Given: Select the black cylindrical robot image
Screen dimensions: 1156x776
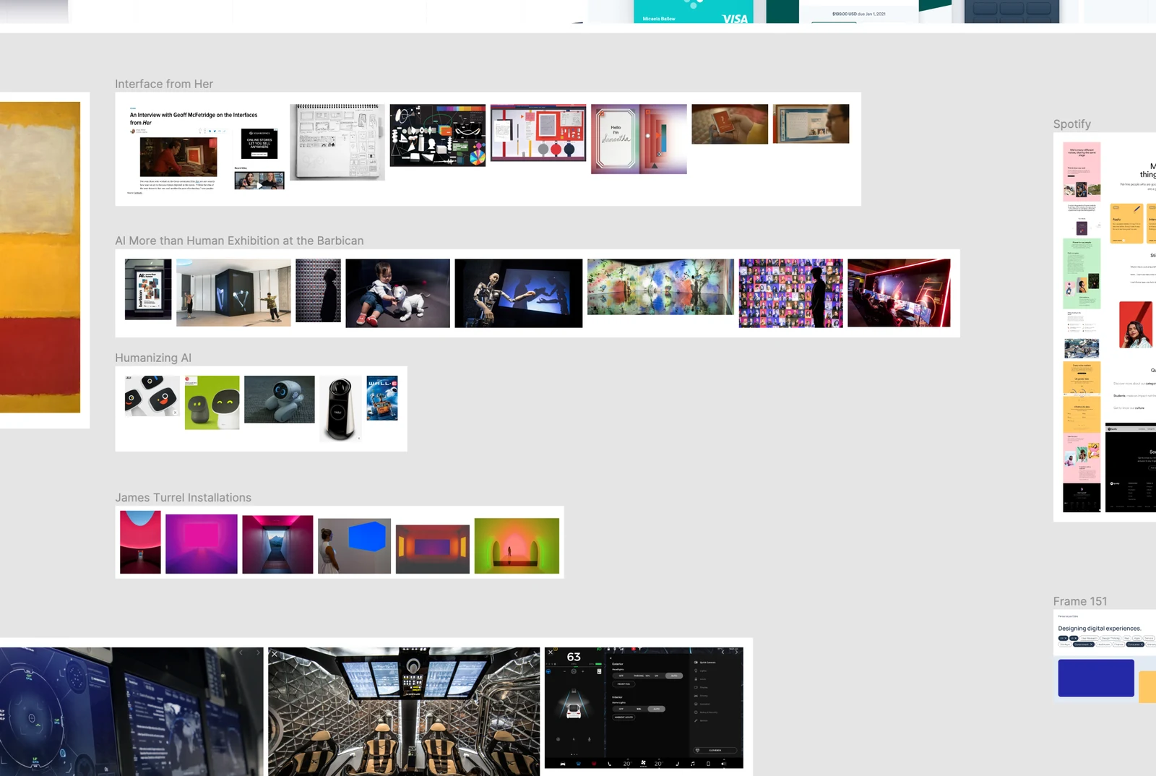Looking at the screenshot, I should tap(340, 408).
